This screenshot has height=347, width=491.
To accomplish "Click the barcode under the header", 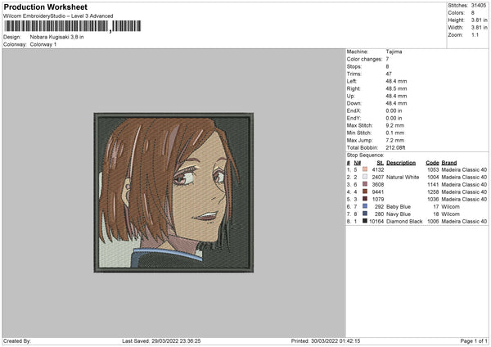I will pos(72,26).
